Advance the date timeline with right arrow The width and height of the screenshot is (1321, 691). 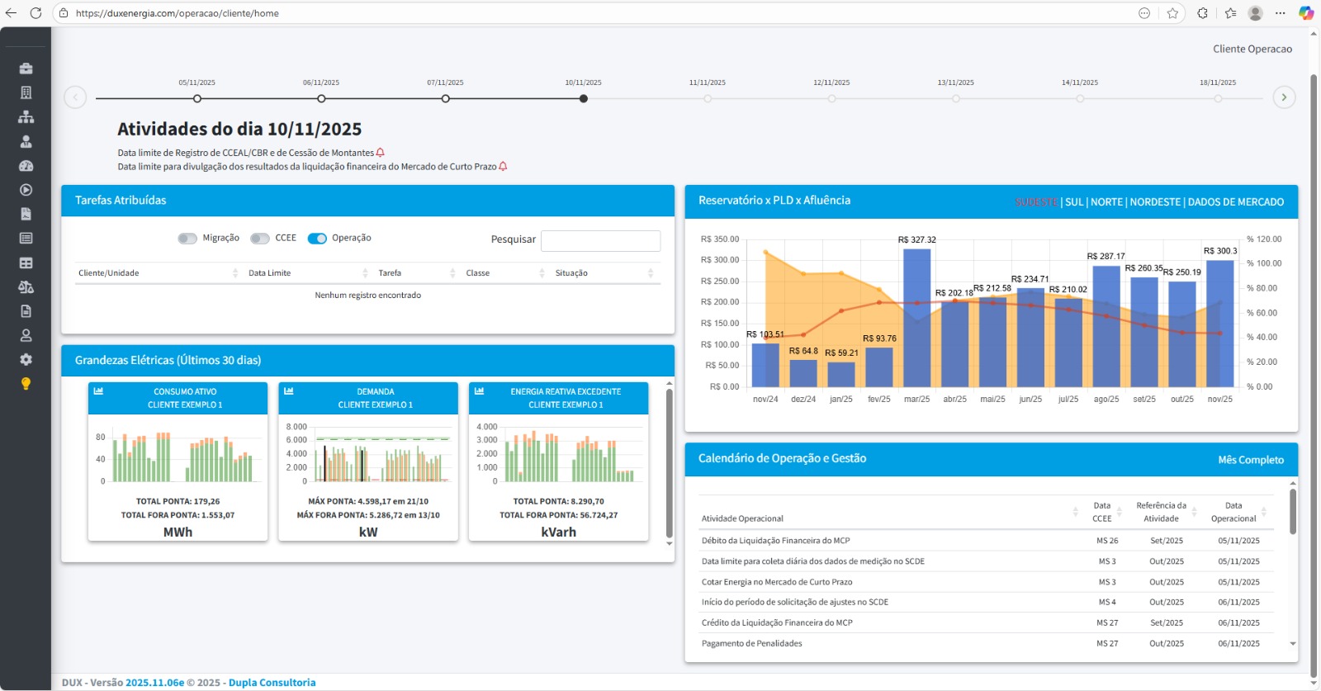coord(1283,97)
